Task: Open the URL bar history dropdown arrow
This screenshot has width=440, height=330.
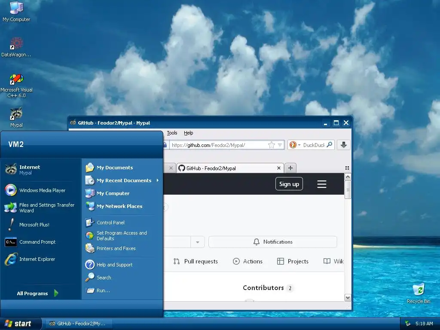Action: coord(280,145)
